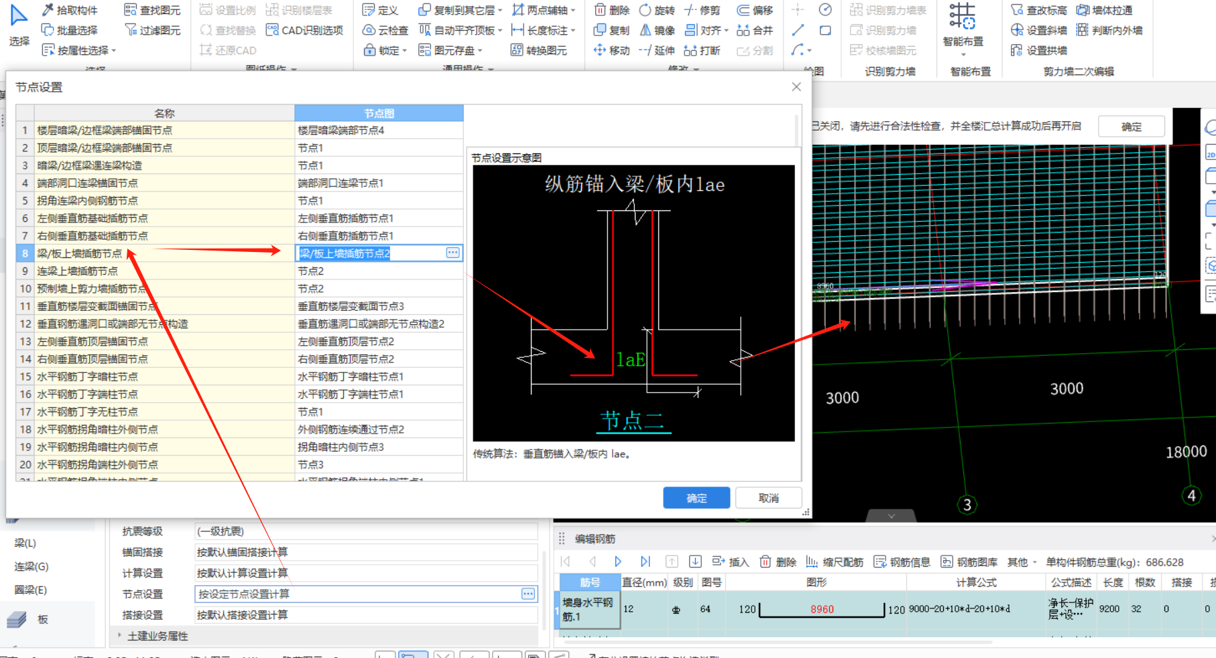1216x658 pixels.
Task: Open 钢筋信息 rebar info
Action: (902, 562)
